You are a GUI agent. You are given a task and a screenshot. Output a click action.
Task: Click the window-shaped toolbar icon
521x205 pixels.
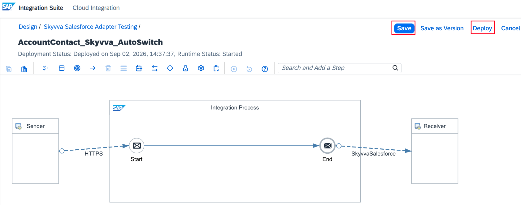pyautogui.click(x=62, y=68)
